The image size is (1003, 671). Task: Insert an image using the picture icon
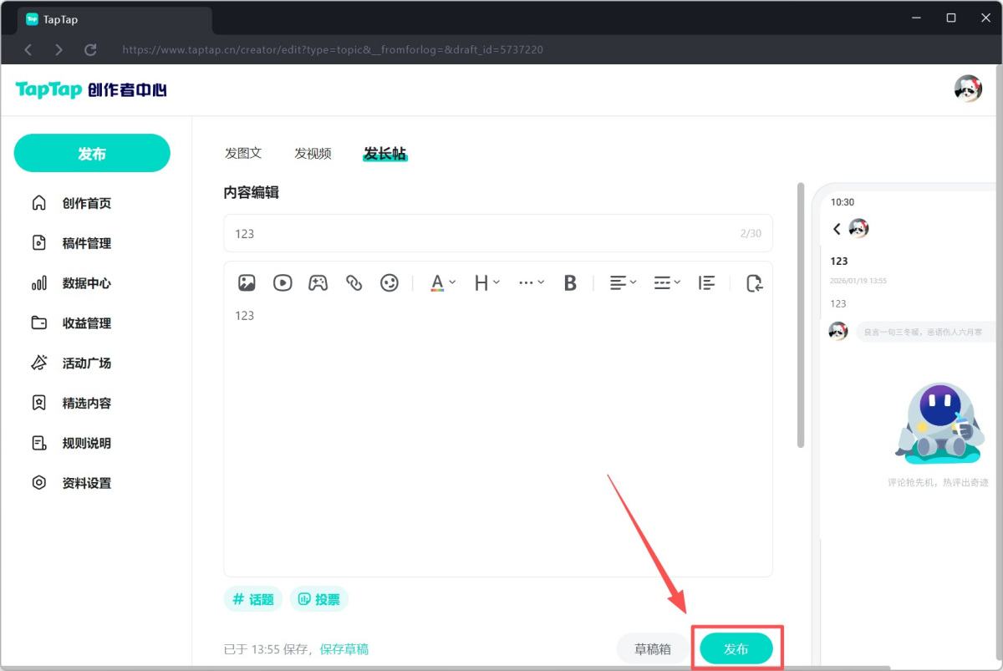coord(247,283)
